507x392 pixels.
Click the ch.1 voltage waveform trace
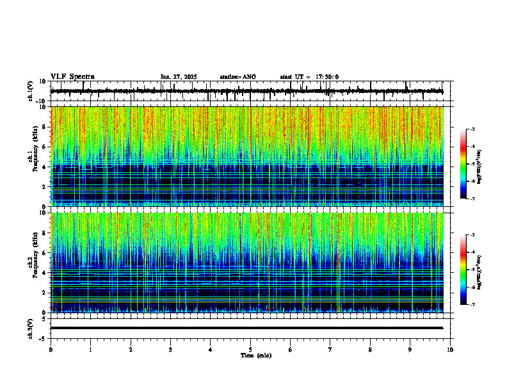point(246,91)
